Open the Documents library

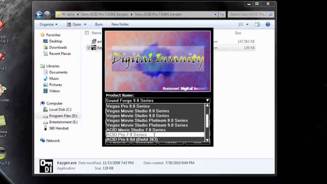pyautogui.click(x=58, y=72)
